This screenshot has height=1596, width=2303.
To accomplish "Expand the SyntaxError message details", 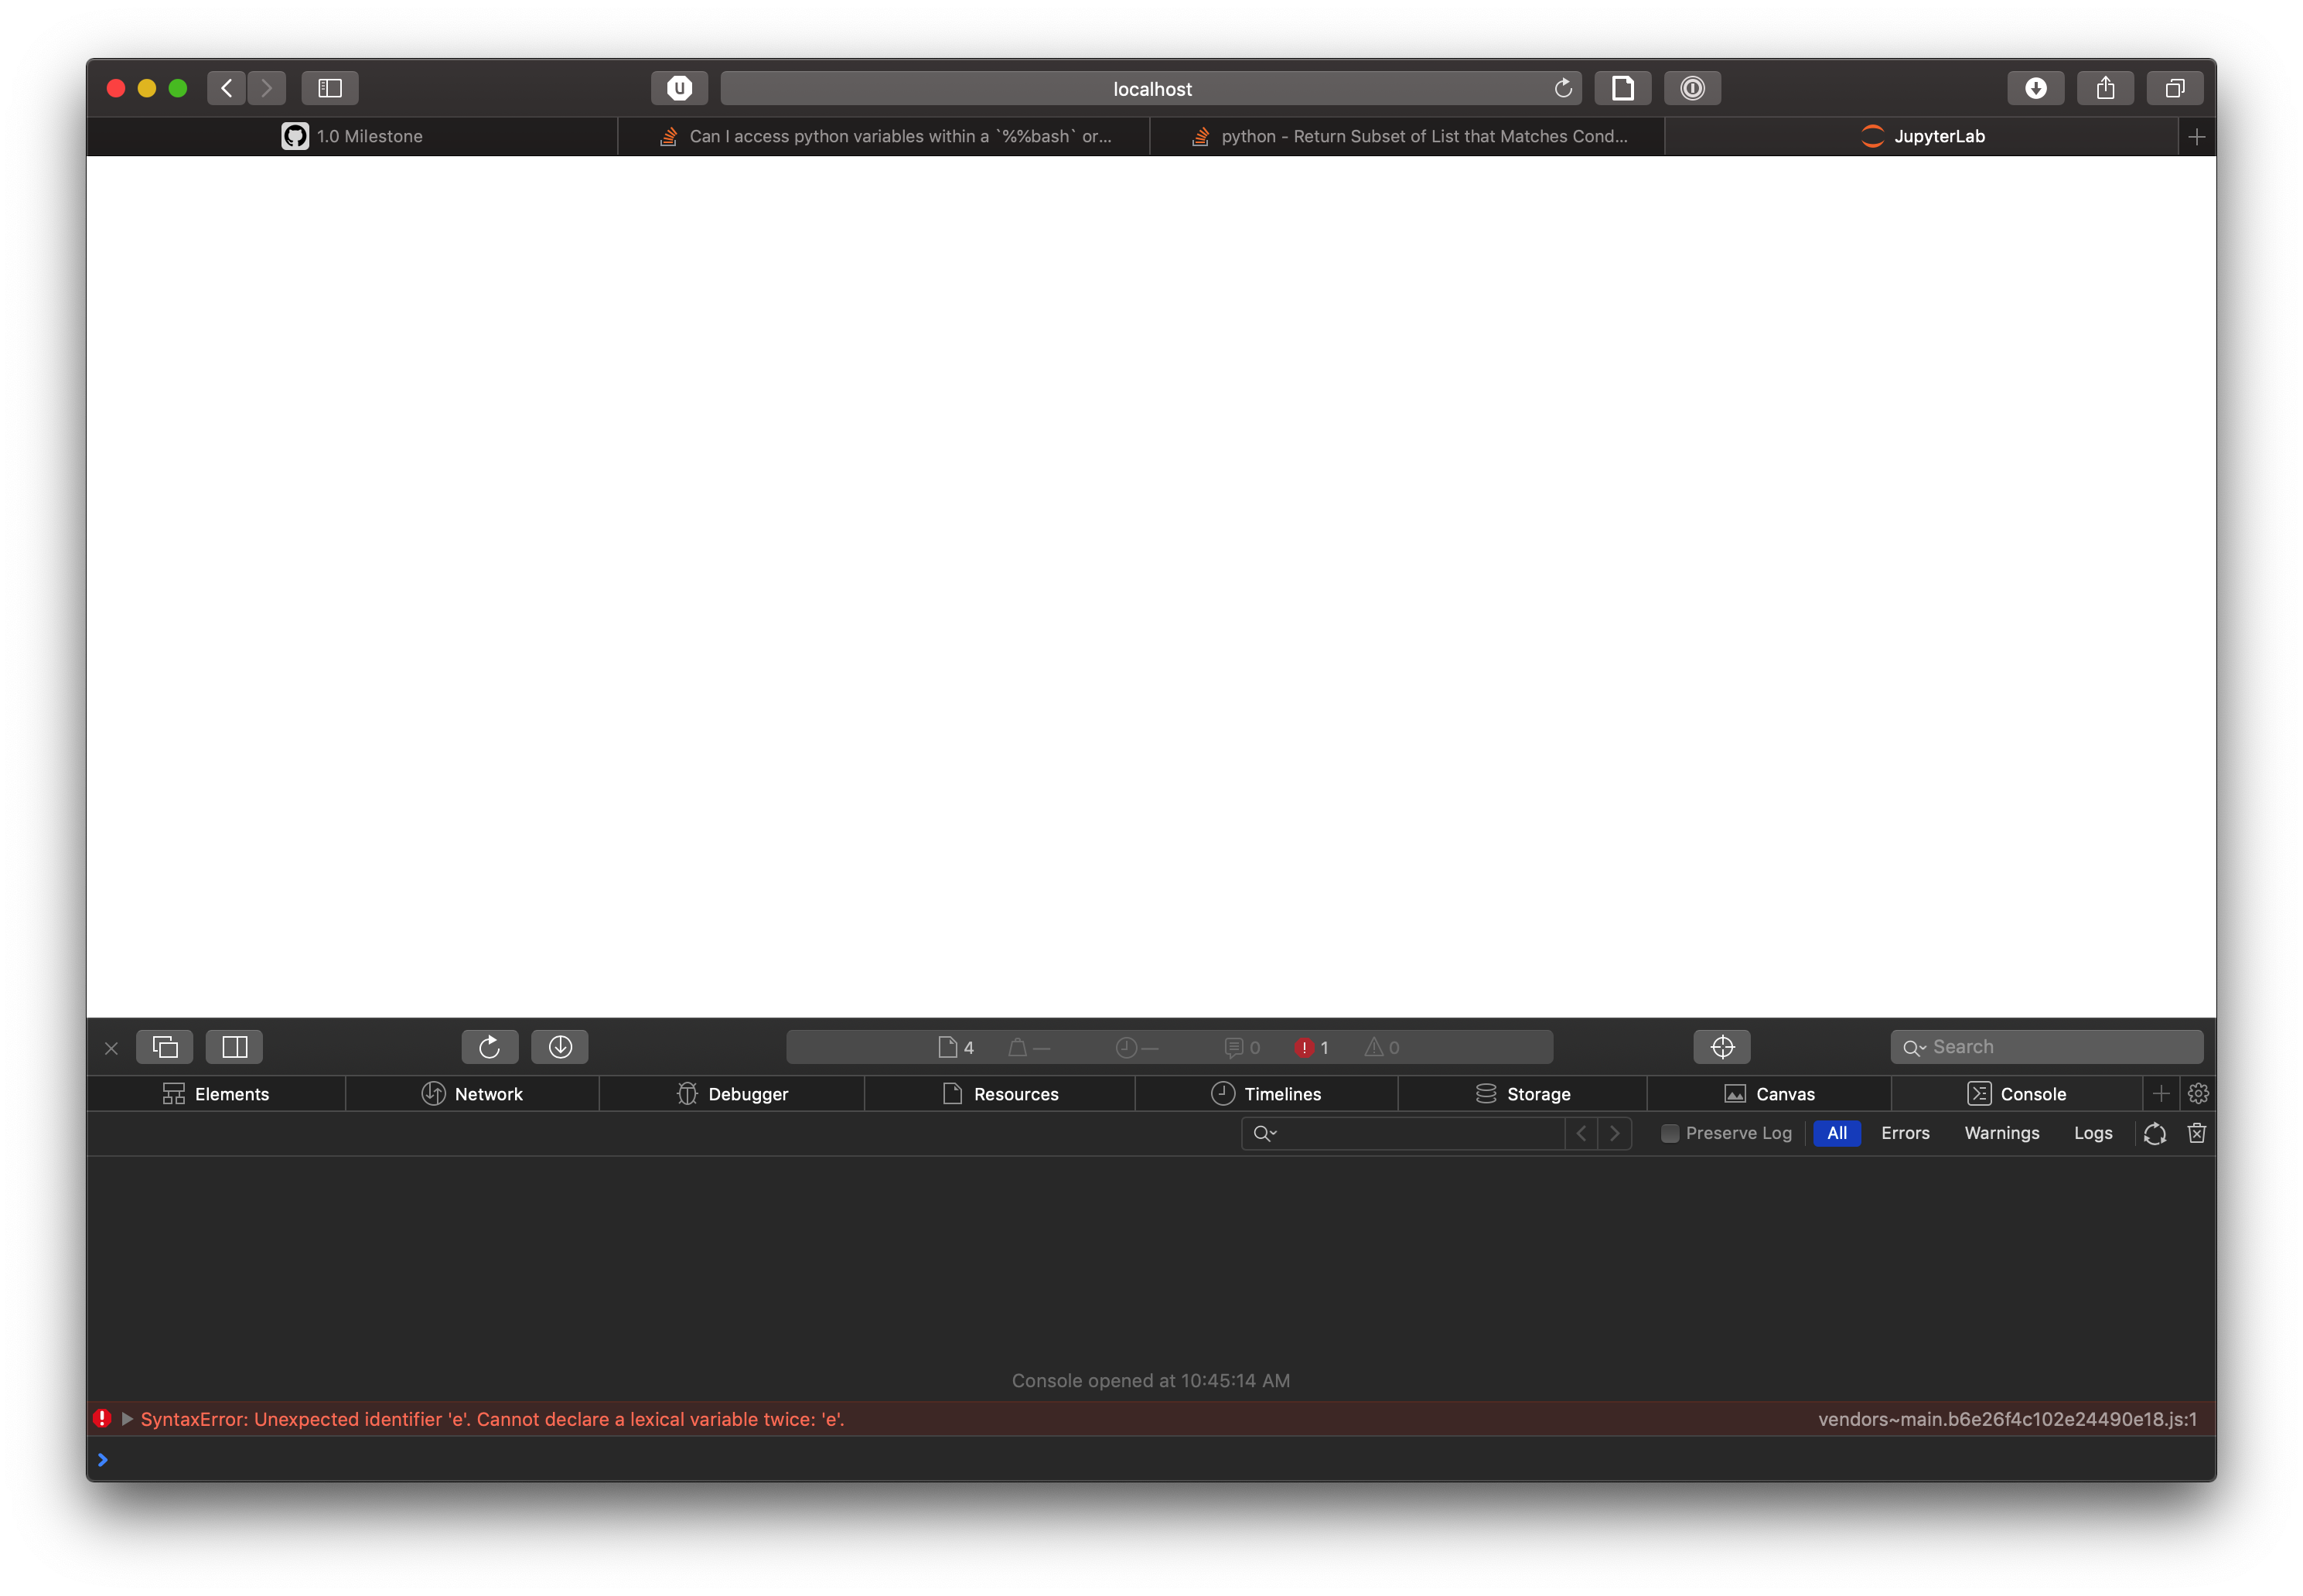I will pyautogui.click(x=127, y=1418).
